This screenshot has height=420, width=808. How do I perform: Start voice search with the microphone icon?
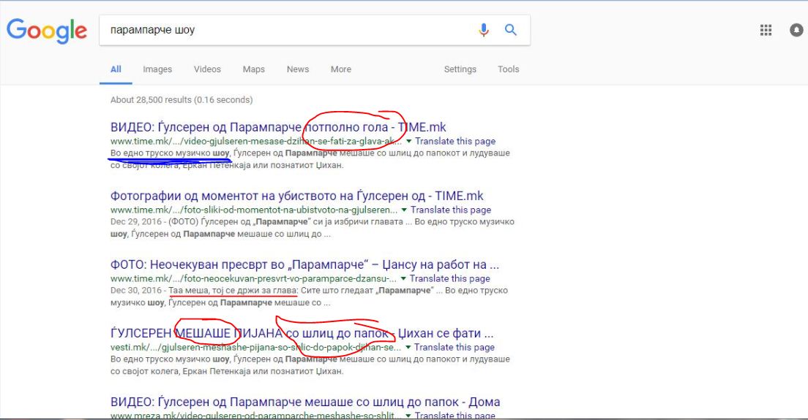483,30
